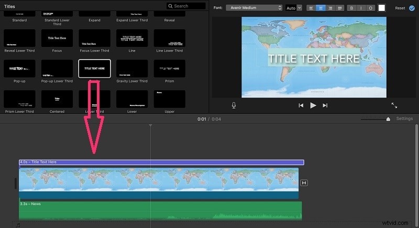Select the Focus Lower Third title
This screenshot has width=419, height=228.
[x=95, y=38]
